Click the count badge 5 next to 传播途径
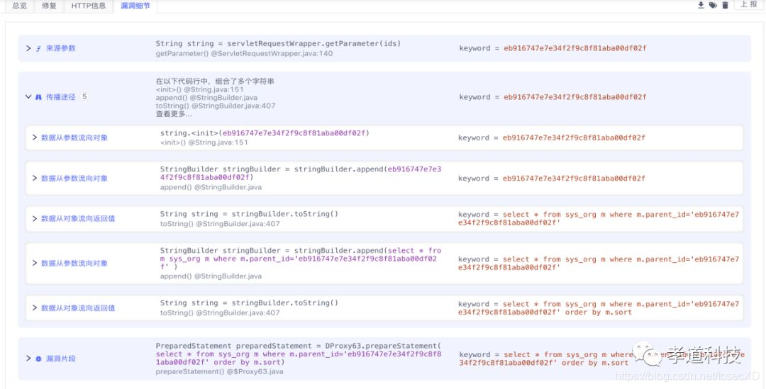766x389 pixels. (x=84, y=96)
